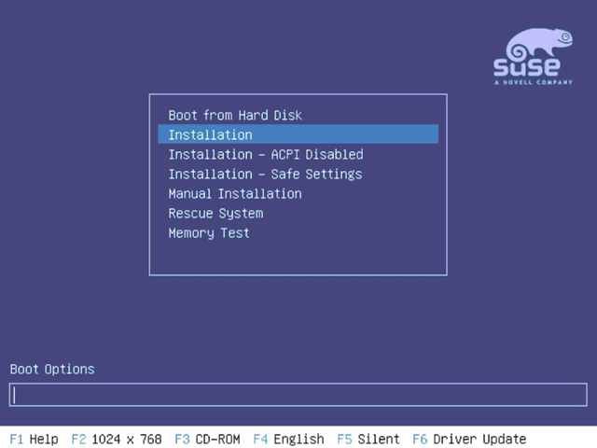Click the F6 key label

click(x=420, y=439)
